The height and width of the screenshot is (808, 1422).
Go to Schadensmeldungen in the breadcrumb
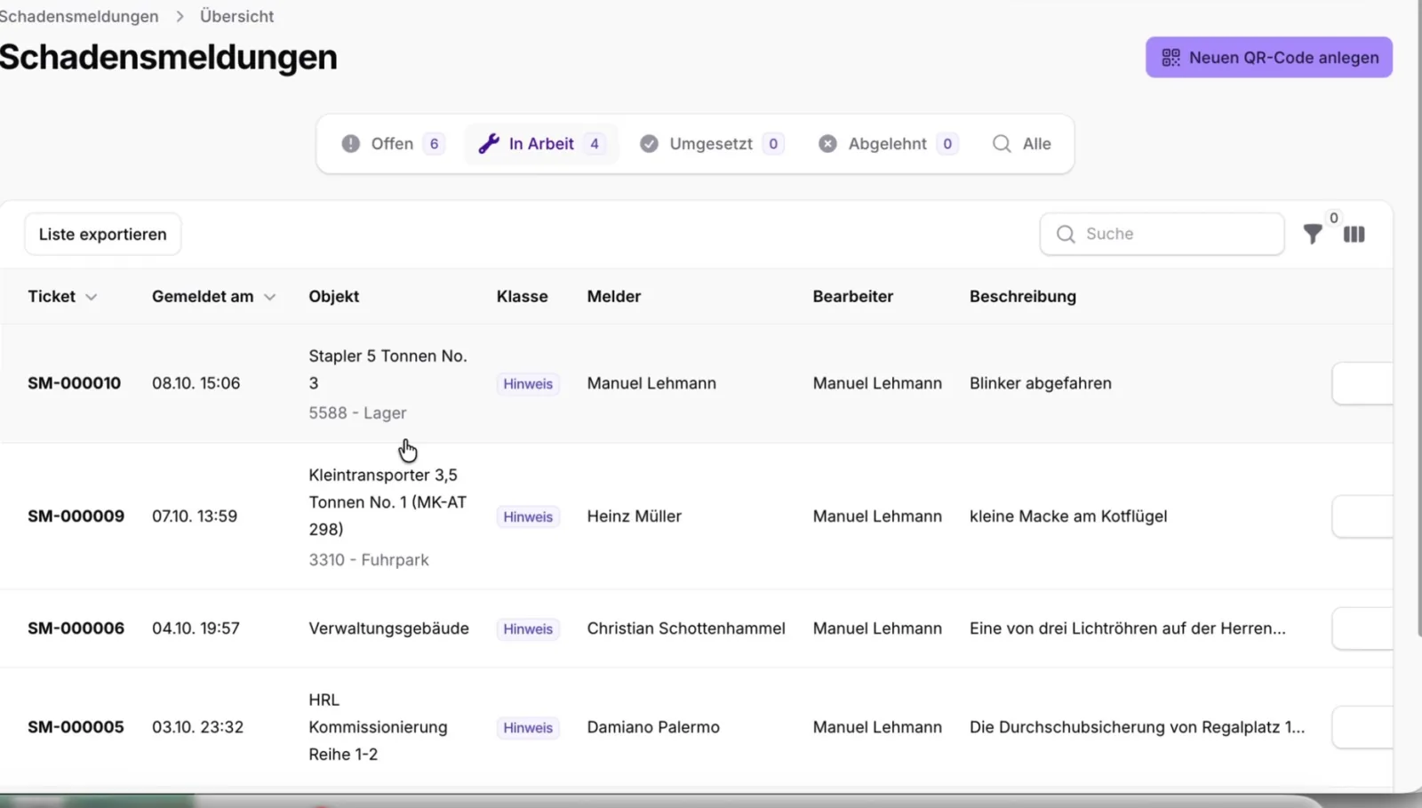79,16
